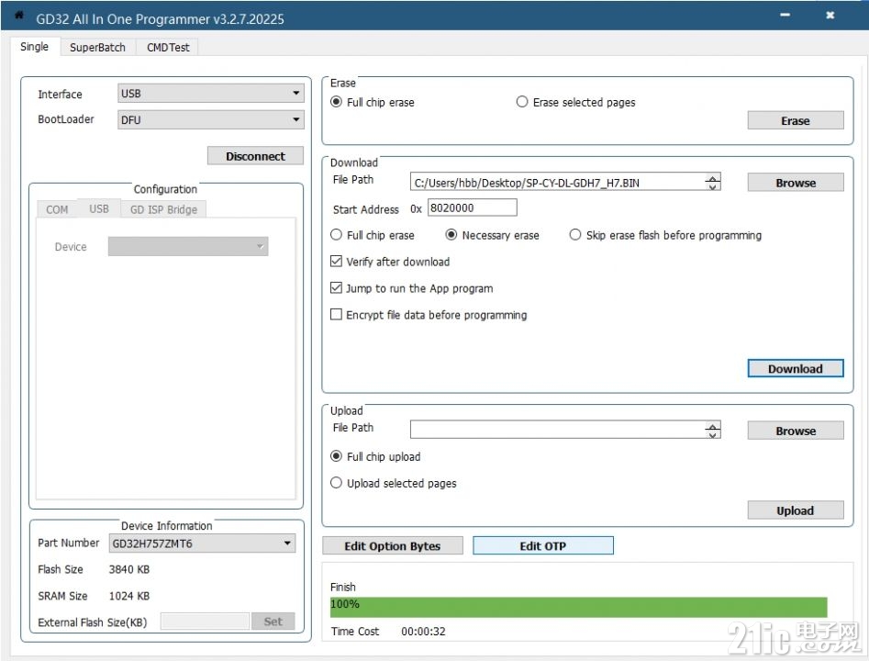Click the green 100% progress bar

(x=578, y=607)
